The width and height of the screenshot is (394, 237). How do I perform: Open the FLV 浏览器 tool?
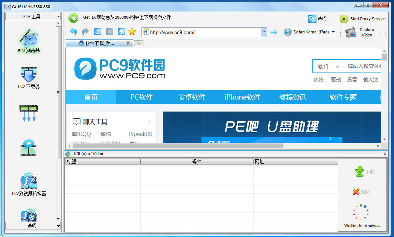tap(29, 41)
